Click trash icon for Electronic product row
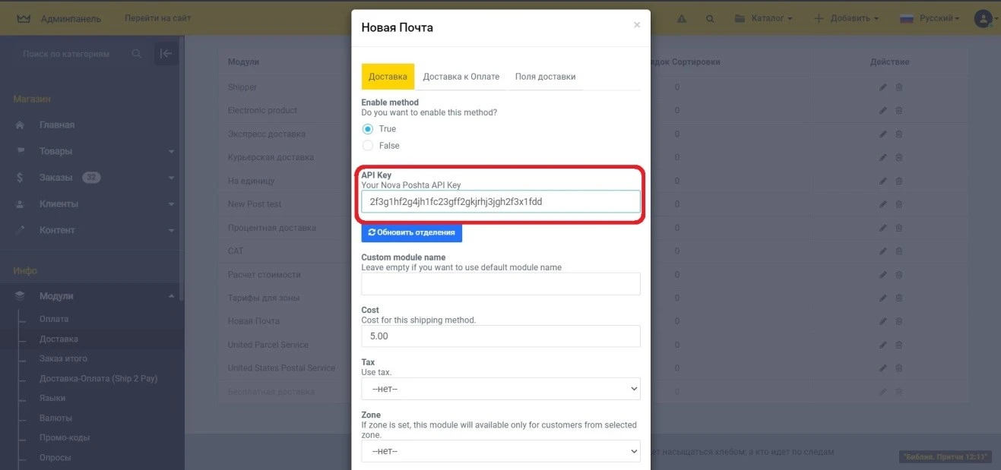The image size is (1001, 470). click(899, 111)
